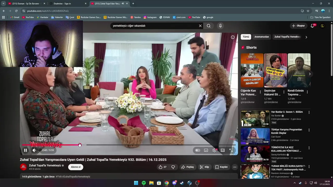Show hidden system tray icons
This screenshot has width=333, height=187.
[x=294, y=183]
